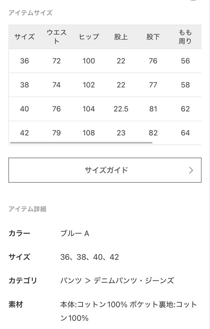Select the パンツ category link
The image size is (210, 329).
point(69,281)
